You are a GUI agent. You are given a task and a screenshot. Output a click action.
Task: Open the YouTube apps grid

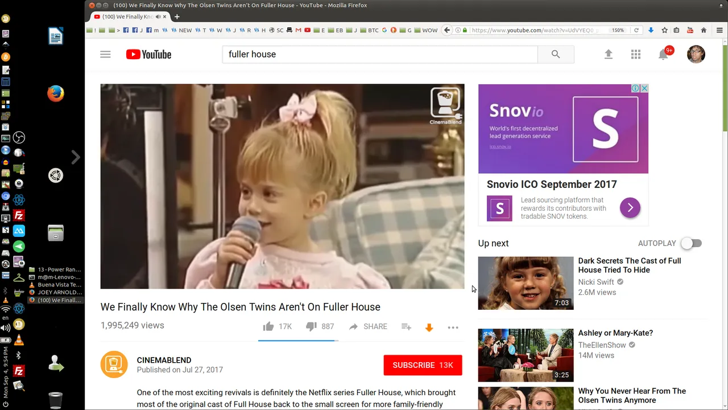click(636, 54)
